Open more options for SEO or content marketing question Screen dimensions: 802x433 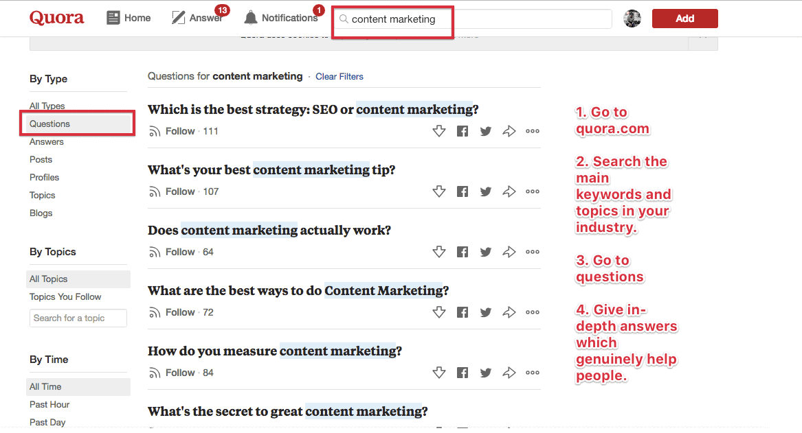(x=533, y=131)
